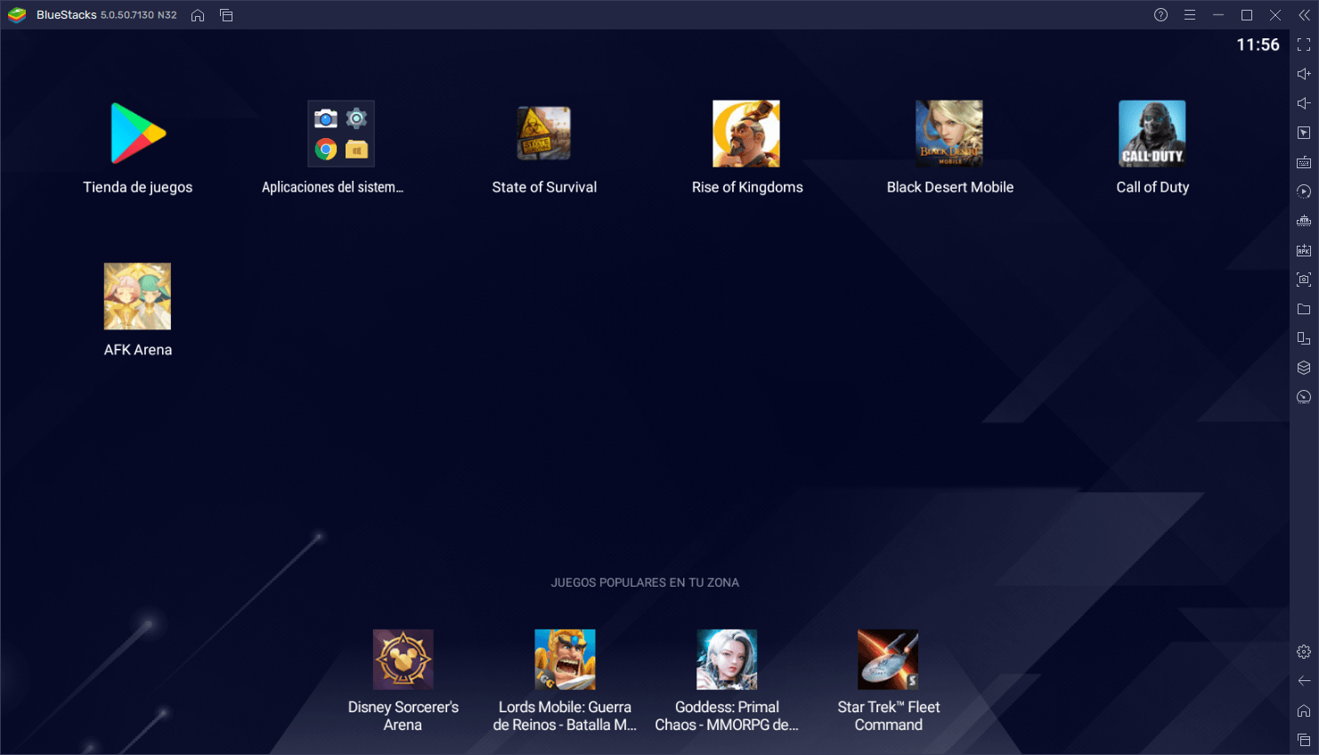1319x755 pixels.
Task: Open Goddess: Primal Chaos suggested game
Action: [x=727, y=660]
